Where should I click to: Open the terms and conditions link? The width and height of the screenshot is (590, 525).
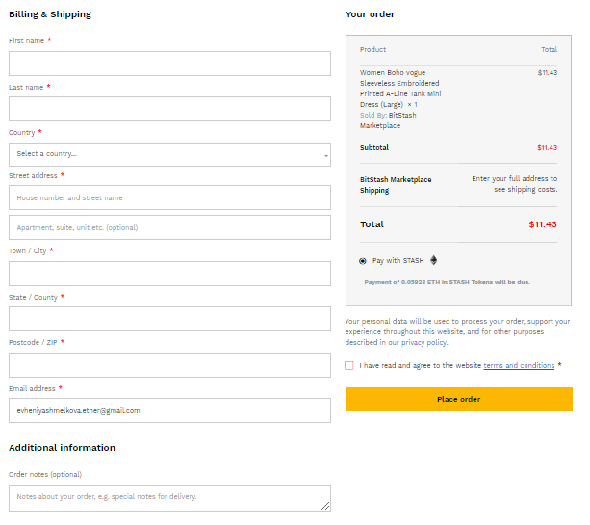519,365
